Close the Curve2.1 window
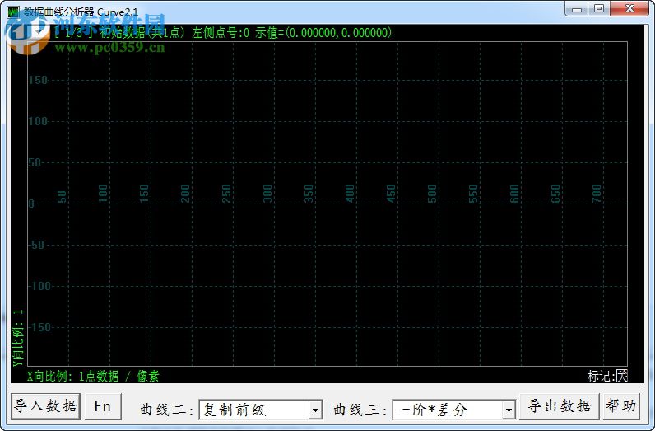 (x=629, y=9)
